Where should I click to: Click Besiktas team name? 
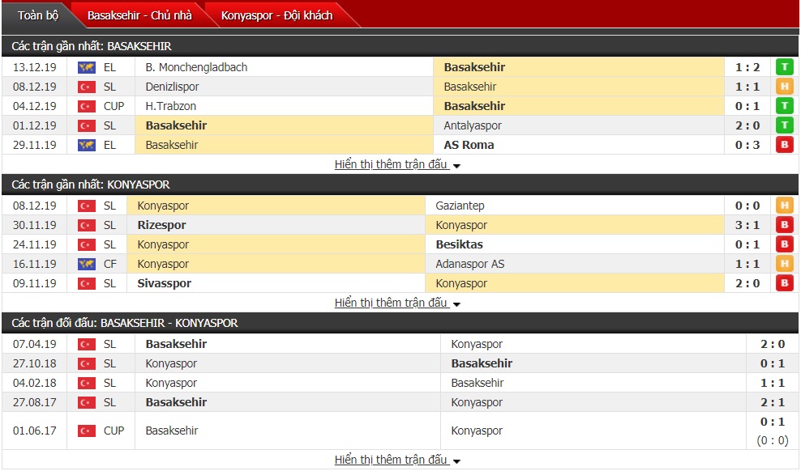click(459, 244)
